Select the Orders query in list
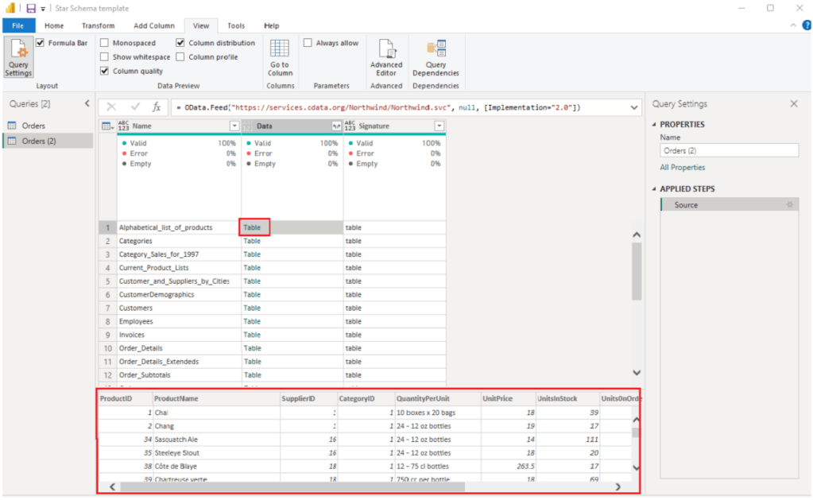Viewport: 813px width, 500px height. pyautogui.click(x=33, y=126)
